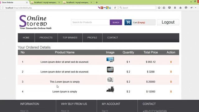The height and width of the screenshot is (112, 199).
Task: Click 'This Lorem Ipsum is simply' product name
Action: [65, 82]
